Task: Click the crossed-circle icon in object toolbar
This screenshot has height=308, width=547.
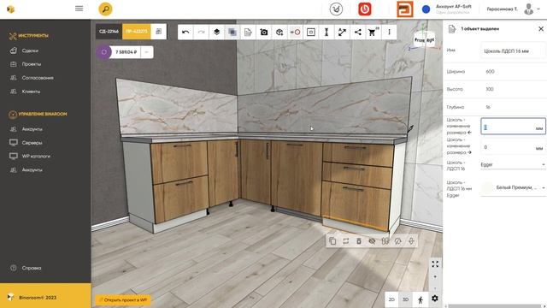Action: pyautogui.click(x=398, y=241)
